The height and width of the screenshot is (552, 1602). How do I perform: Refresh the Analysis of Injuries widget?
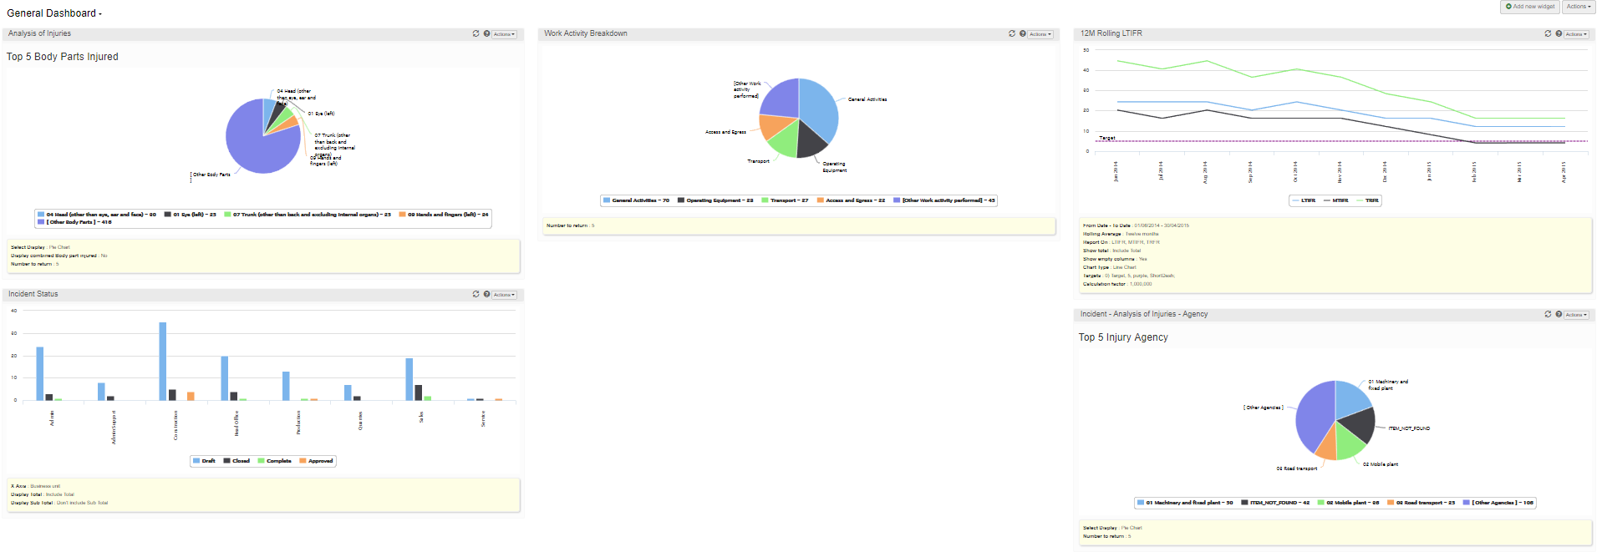click(476, 34)
